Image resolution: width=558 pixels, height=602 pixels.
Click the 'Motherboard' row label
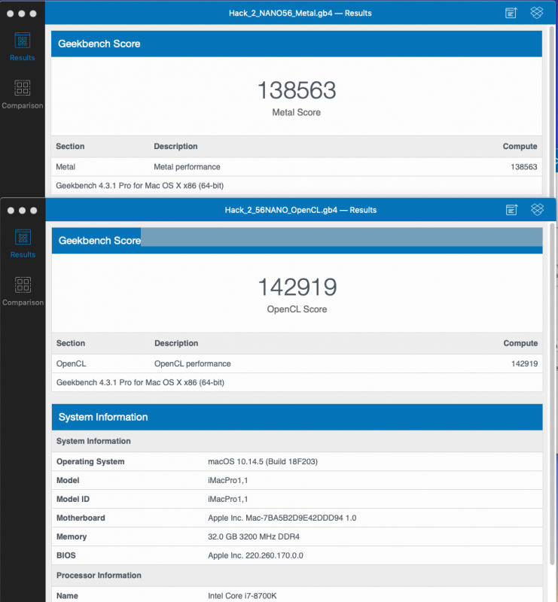pos(81,518)
